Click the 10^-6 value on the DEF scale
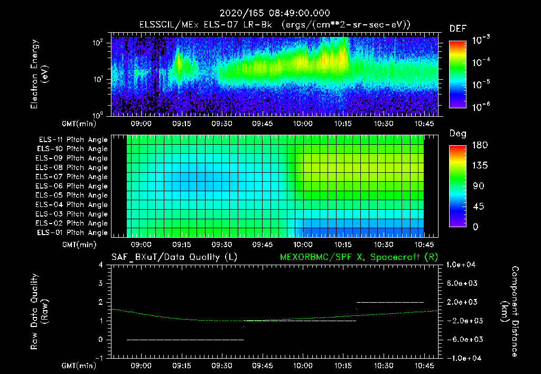Viewport: 541px width, 374px height. [481, 107]
